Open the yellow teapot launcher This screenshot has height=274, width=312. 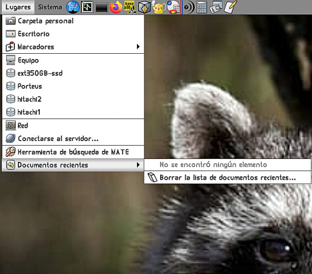pyautogui.click(x=158, y=7)
